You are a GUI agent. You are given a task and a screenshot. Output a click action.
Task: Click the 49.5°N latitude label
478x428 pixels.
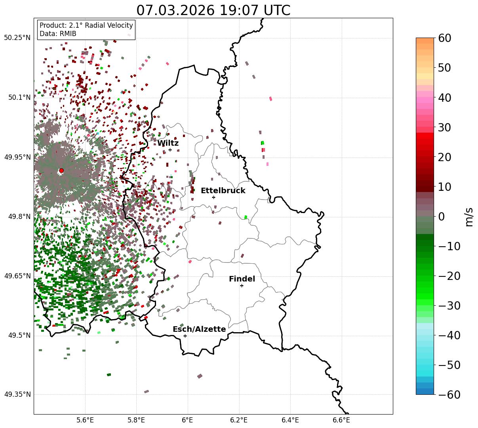coord(19,335)
